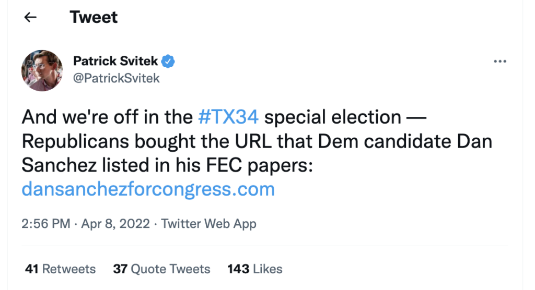View the 41 Retweets list
Viewport: 535px width, 290px height.
point(61,269)
